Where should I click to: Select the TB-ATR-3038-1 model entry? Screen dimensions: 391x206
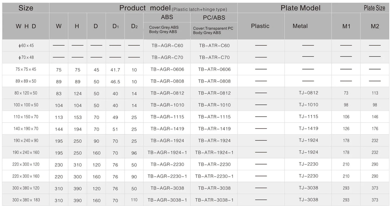[214, 200]
